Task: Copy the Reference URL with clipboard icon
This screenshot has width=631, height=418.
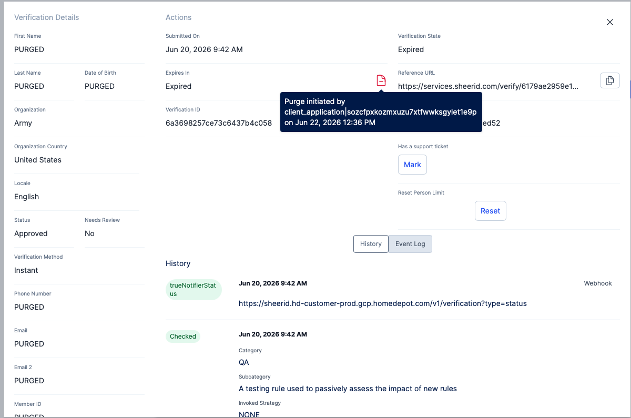Action: pyautogui.click(x=610, y=80)
